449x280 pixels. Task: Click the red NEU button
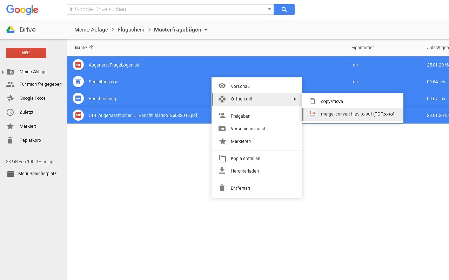pos(26,53)
